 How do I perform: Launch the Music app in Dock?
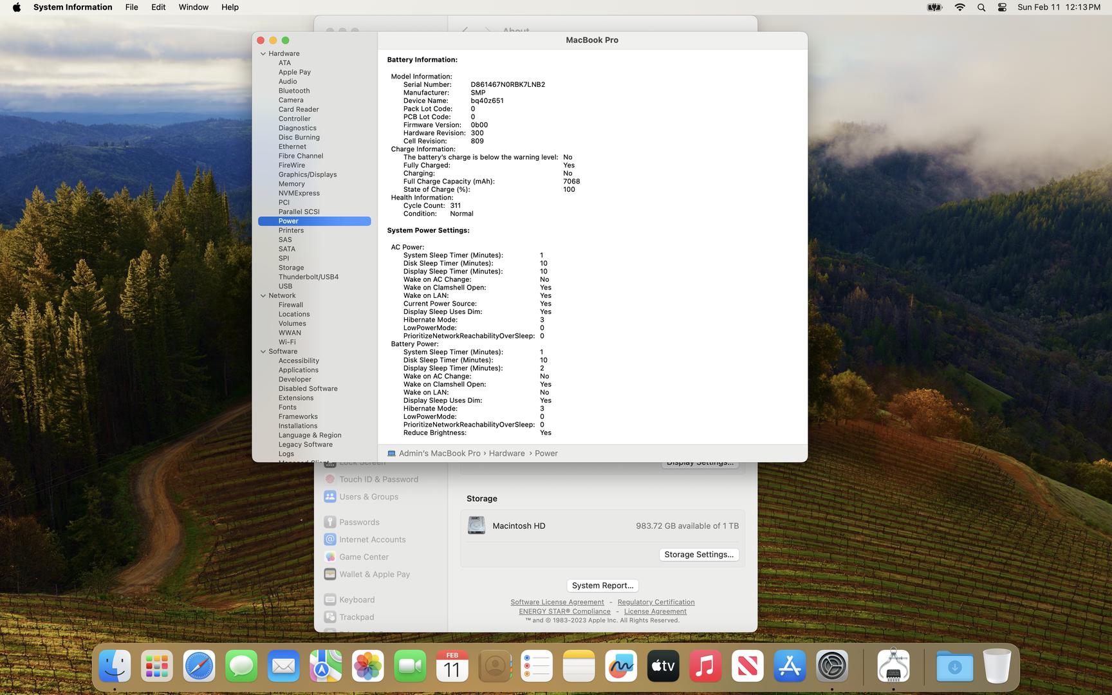[705, 666]
